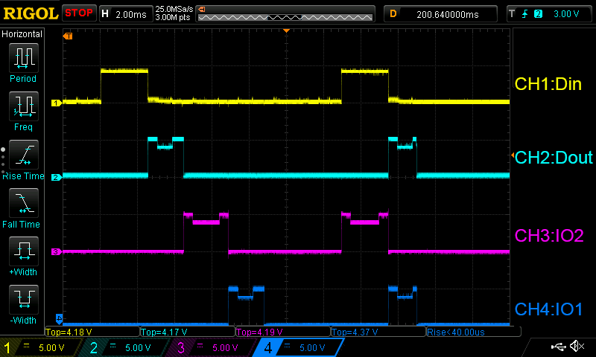This screenshot has width=596, height=357.
Task: Click the H 2.00ms timebase readout
Action: 125,14
